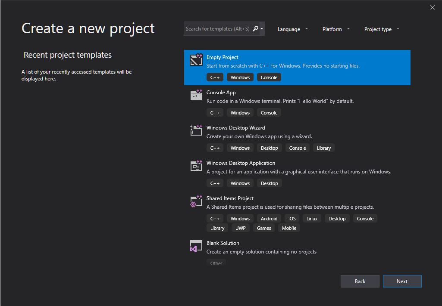Select the Blank Solution title
This screenshot has height=306, width=442.
pyautogui.click(x=223, y=243)
